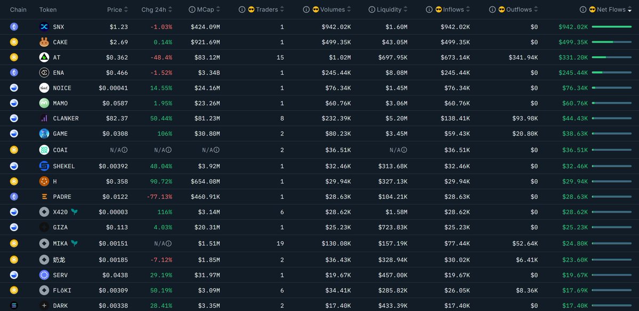The image size is (639, 311).
Task: Click the Chain column header
Action: [x=18, y=10]
